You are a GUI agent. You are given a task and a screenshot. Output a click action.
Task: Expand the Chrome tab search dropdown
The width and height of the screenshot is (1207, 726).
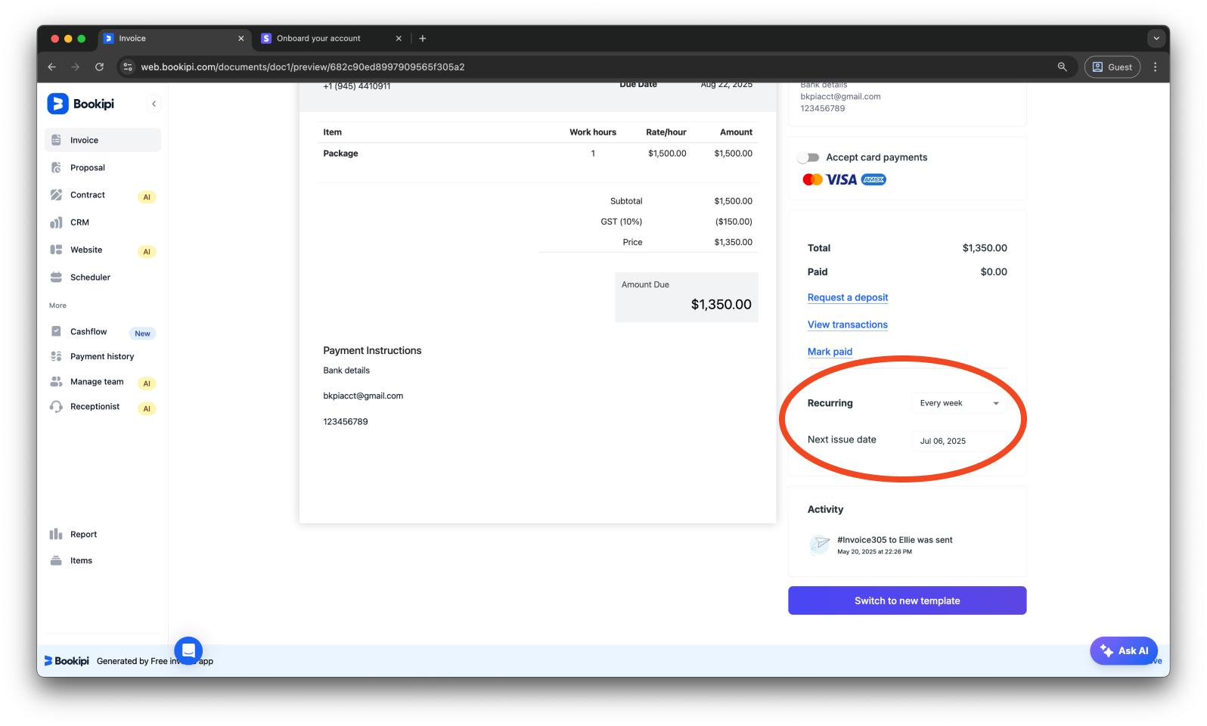pos(1156,38)
